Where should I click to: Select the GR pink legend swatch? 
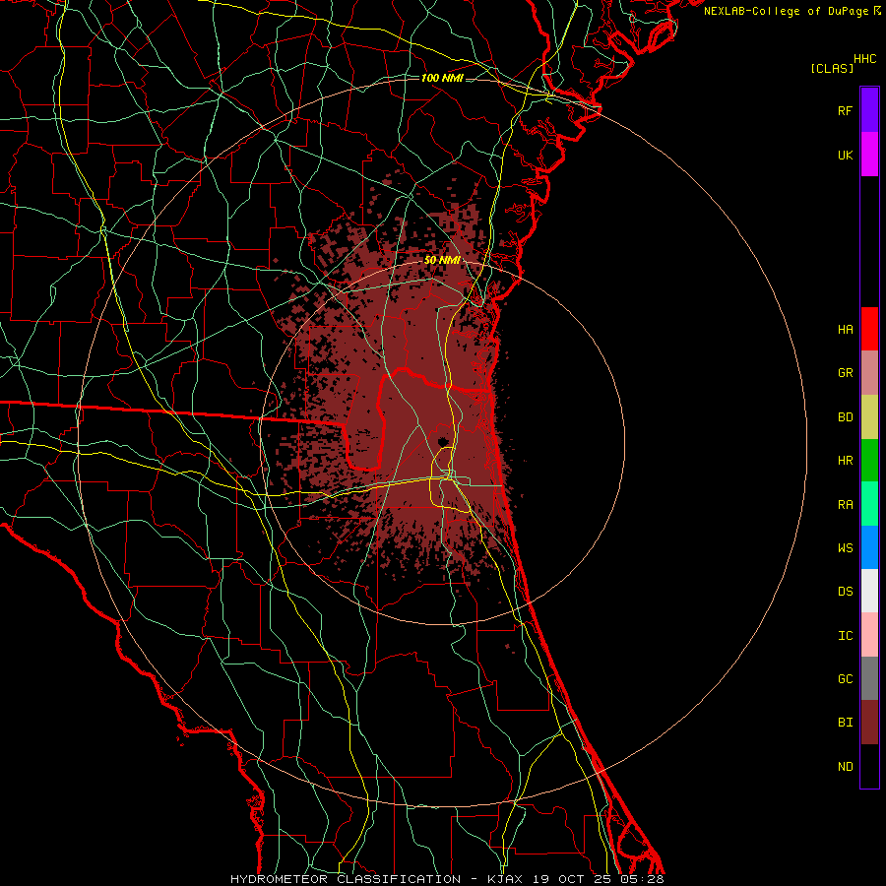869,373
